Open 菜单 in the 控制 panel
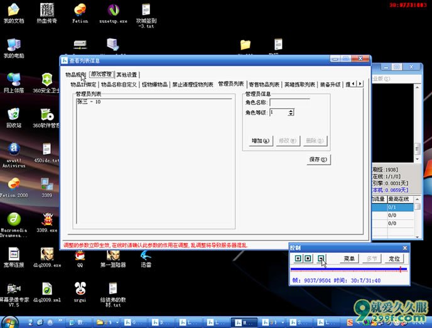 [x=349, y=258]
